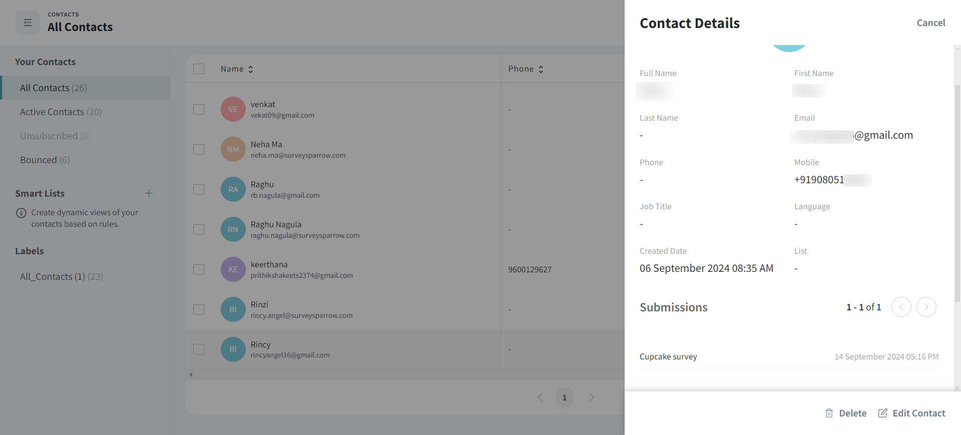This screenshot has width=961, height=435.
Task: Click the plus icon beside Smart Lists
Action: tap(149, 193)
